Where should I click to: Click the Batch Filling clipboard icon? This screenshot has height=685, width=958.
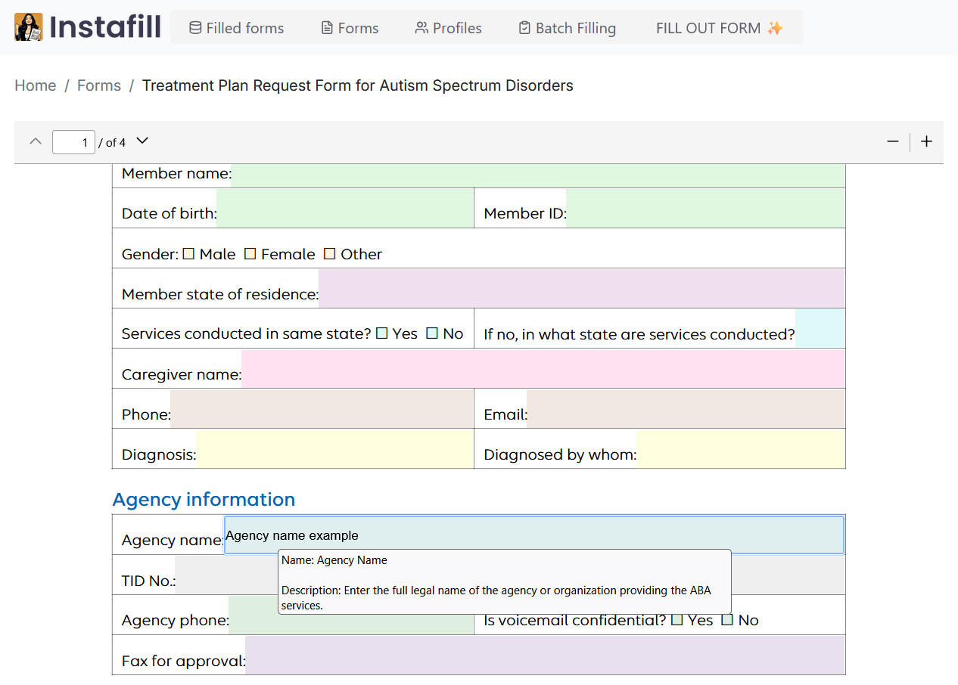coord(524,27)
